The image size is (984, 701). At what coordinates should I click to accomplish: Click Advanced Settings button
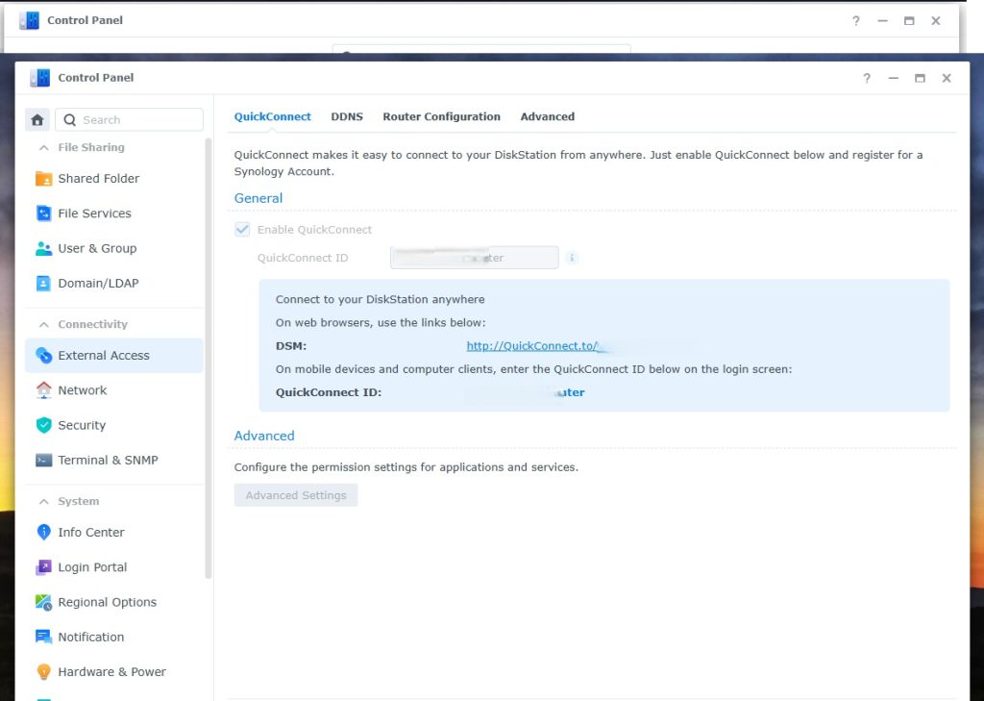(x=296, y=495)
